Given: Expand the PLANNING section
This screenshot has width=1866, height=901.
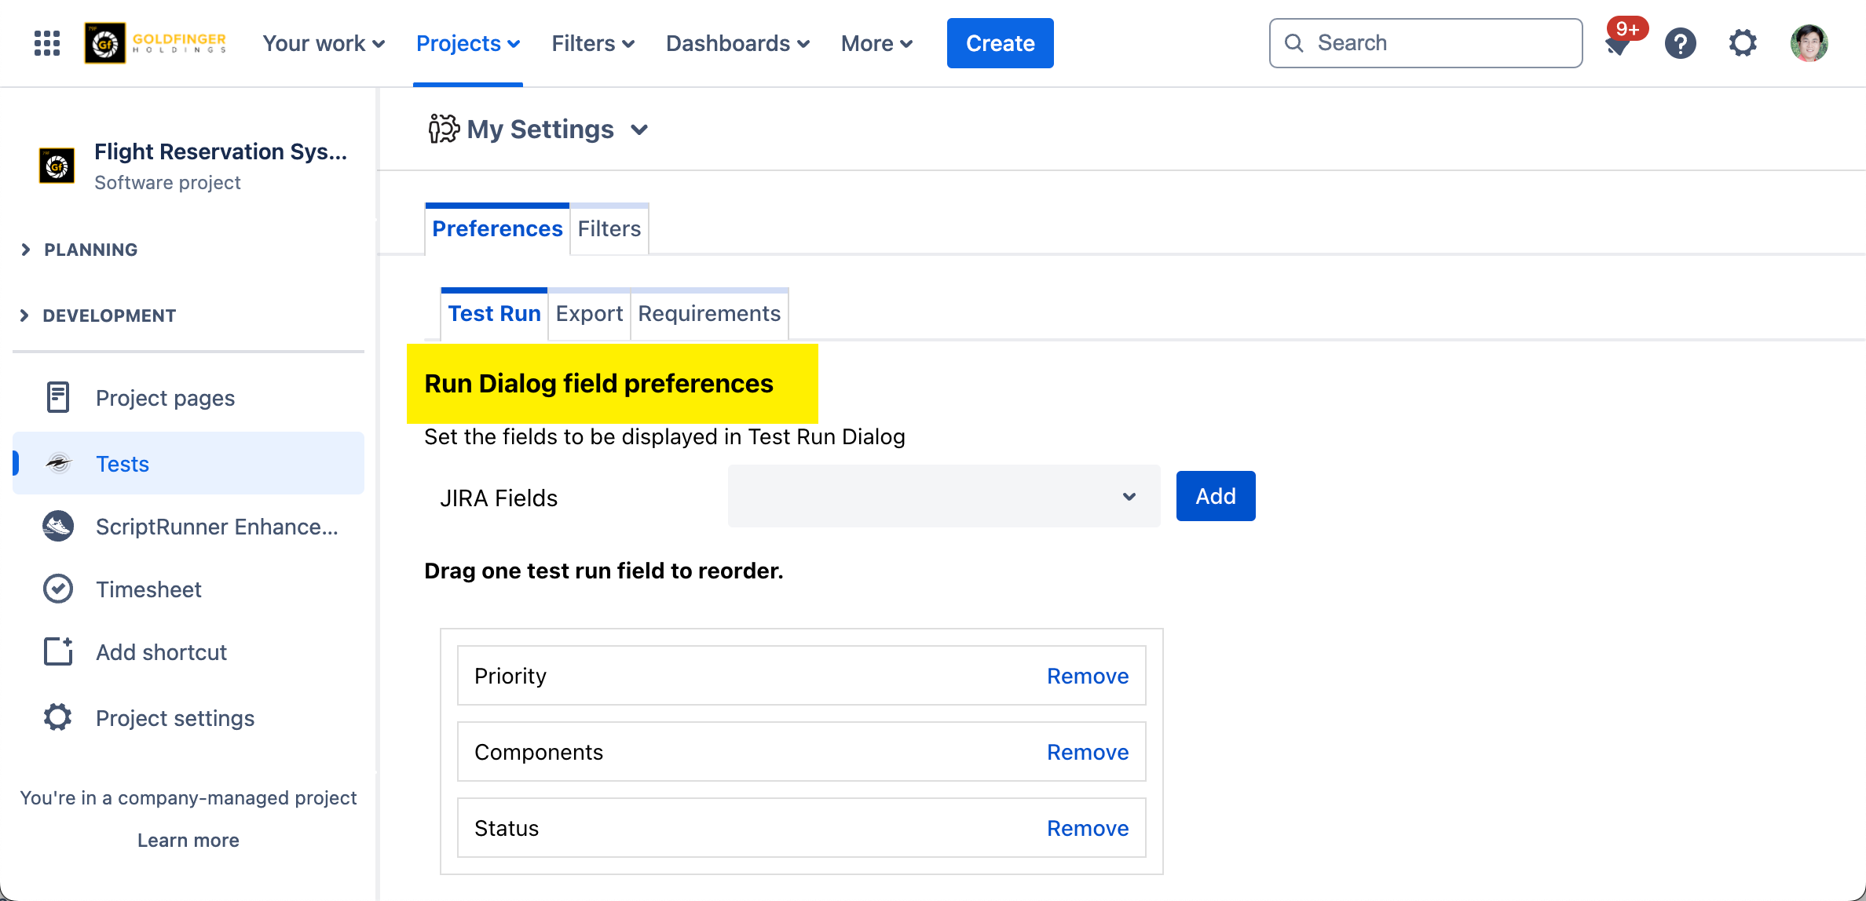Looking at the screenshot, I should click(24, 249).
